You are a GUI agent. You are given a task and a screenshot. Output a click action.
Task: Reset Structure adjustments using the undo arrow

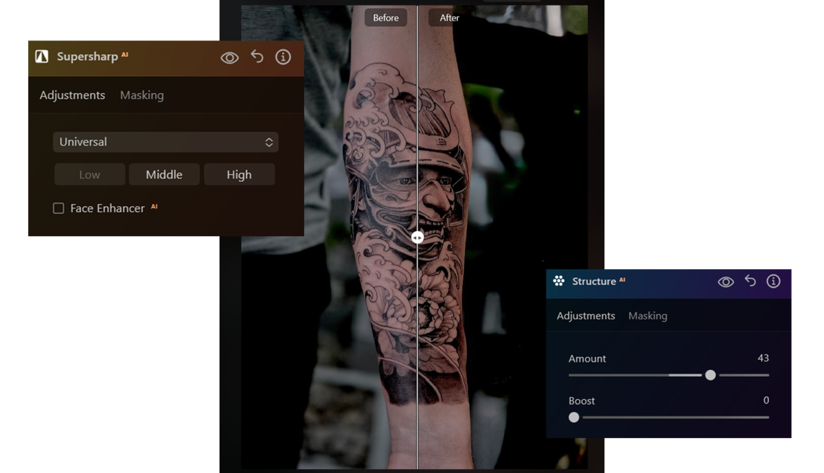tap(749, 281)
